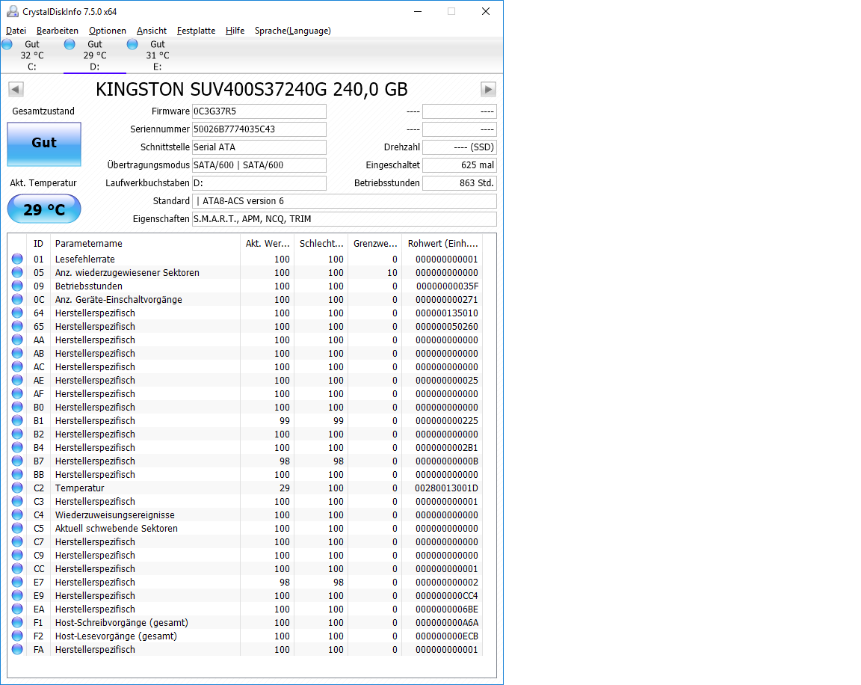Click the Drehzahl (SSD) field

pyautogui.click(x=460, y=147)
